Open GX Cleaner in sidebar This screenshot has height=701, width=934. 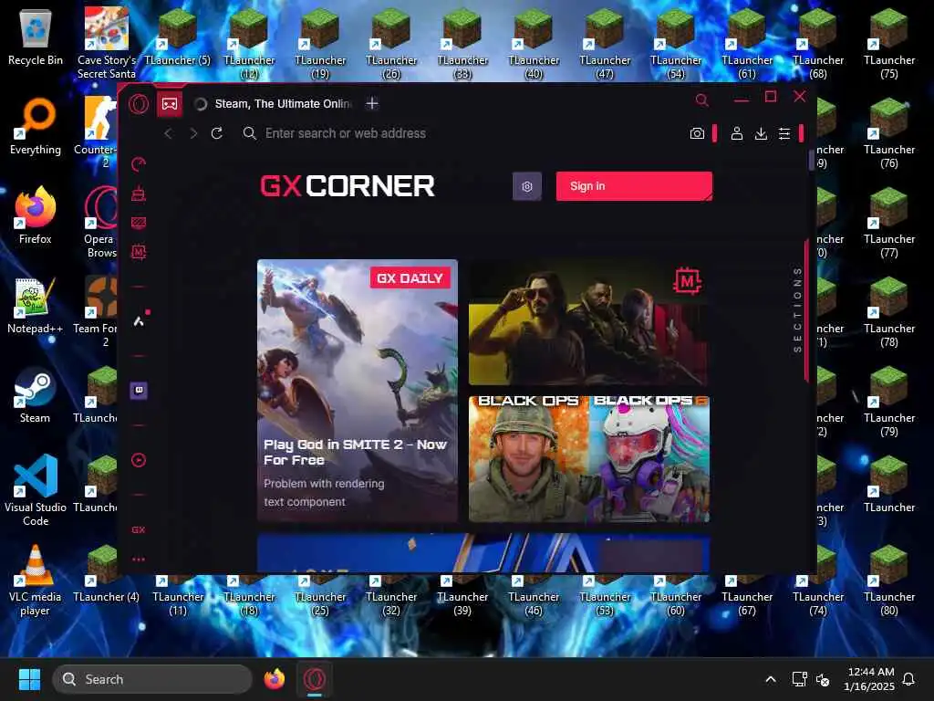coord(139,194)
